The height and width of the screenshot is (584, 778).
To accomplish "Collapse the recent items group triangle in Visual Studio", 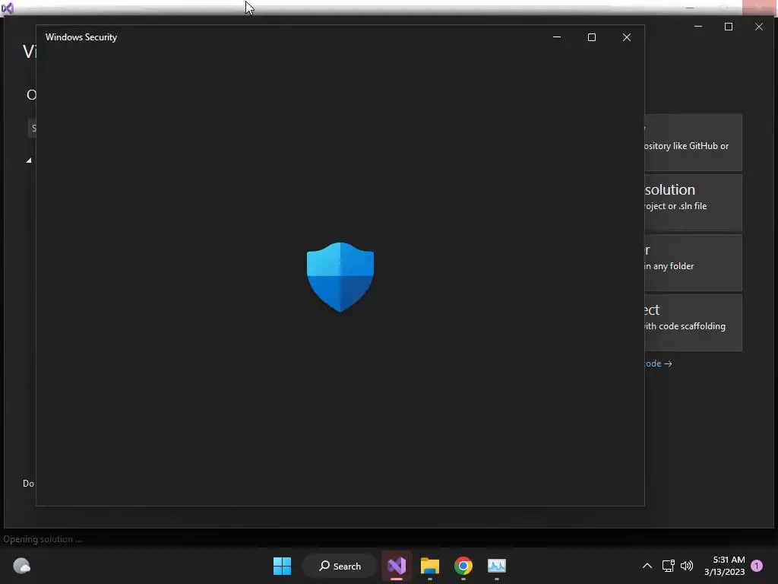I will coord(29,160).
